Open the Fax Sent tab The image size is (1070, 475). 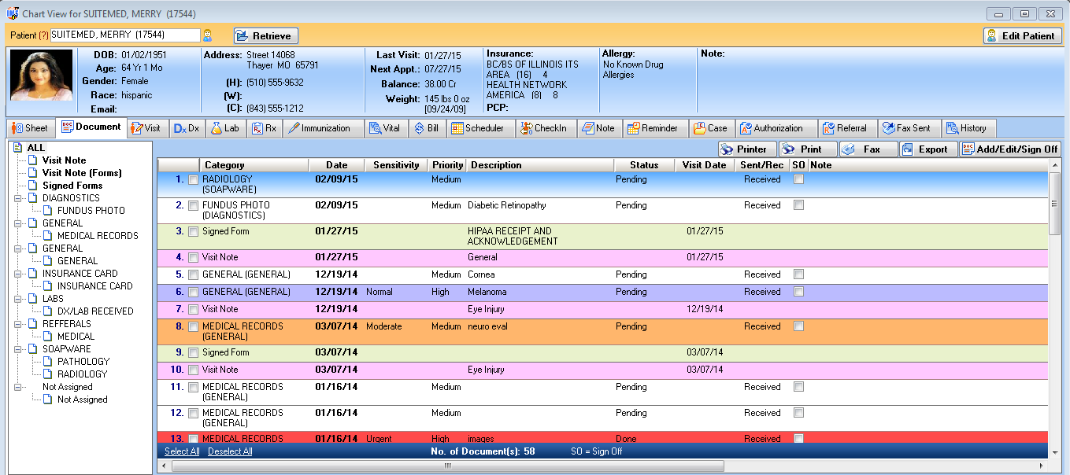coord(907,128)
